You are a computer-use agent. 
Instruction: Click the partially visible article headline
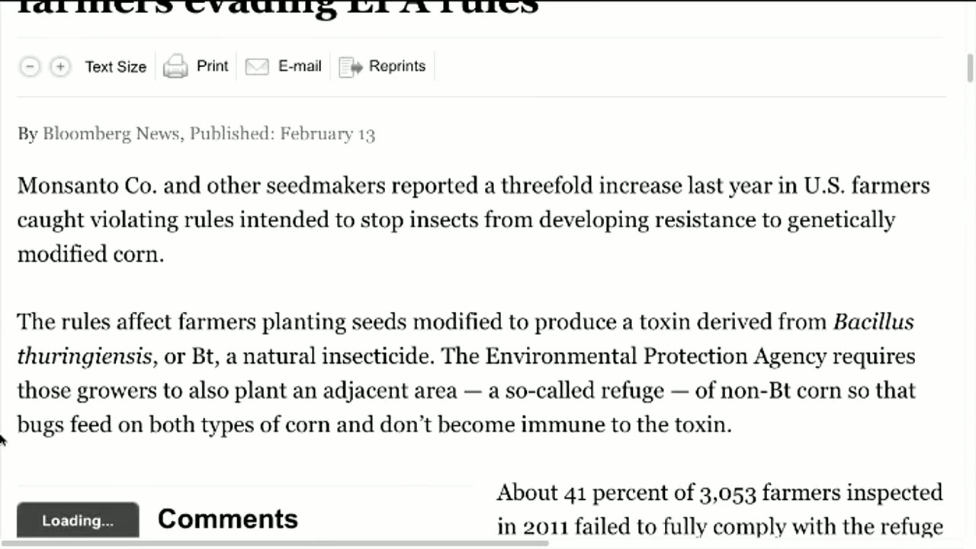pos(278,8)
